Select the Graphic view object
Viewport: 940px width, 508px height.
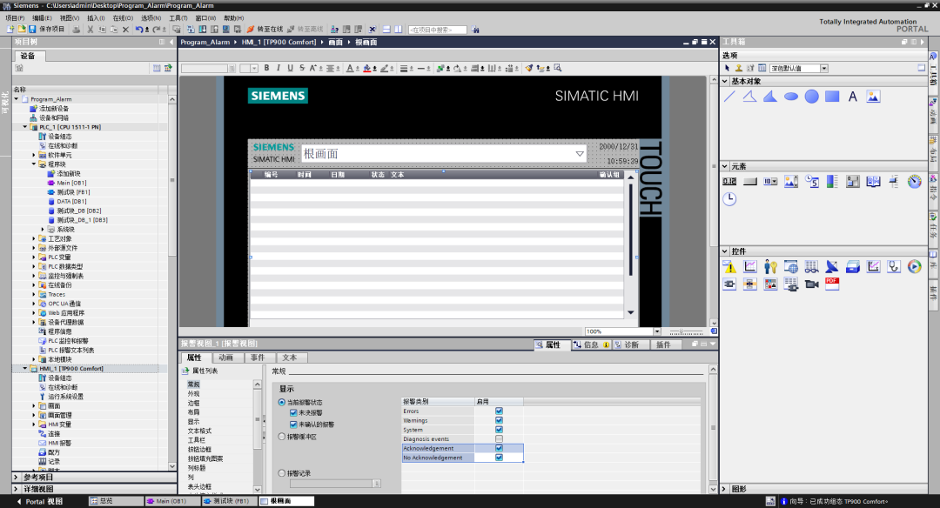pos(873,97)
